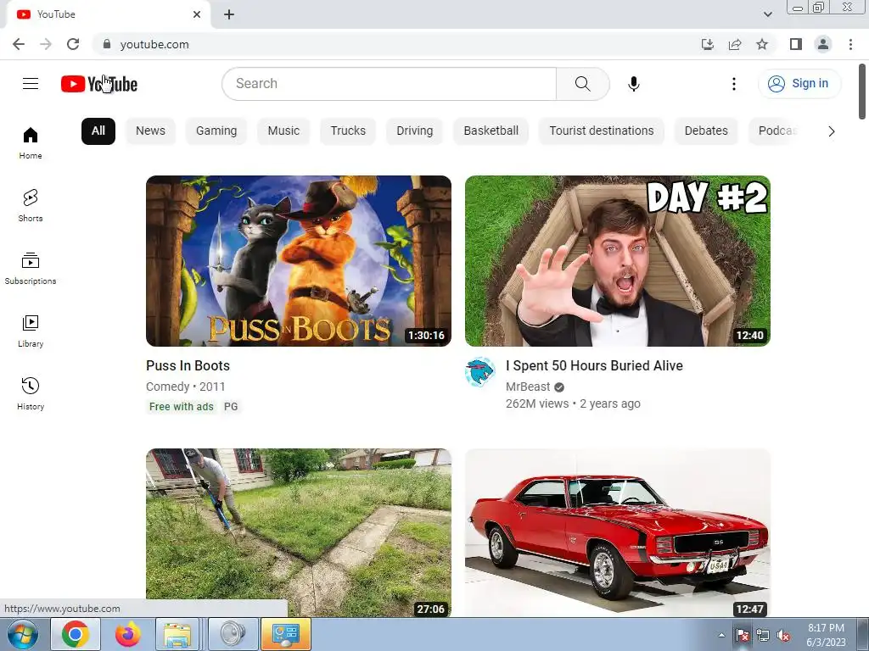Click 'Free with ads' badge
The image size is (869, 651).
(182, 407)
